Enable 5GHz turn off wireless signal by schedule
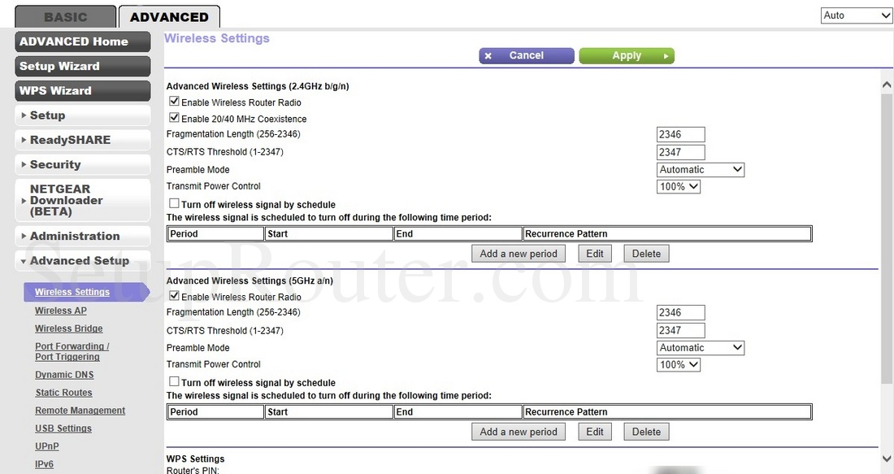 click(x=174, y=382)
